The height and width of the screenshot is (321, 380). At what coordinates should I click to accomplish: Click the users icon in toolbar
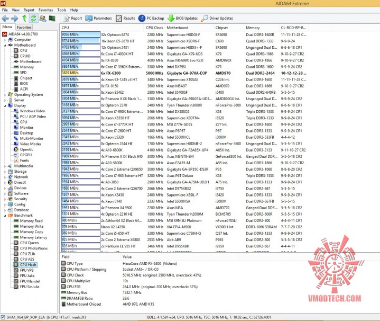click(x=43, y=18)
